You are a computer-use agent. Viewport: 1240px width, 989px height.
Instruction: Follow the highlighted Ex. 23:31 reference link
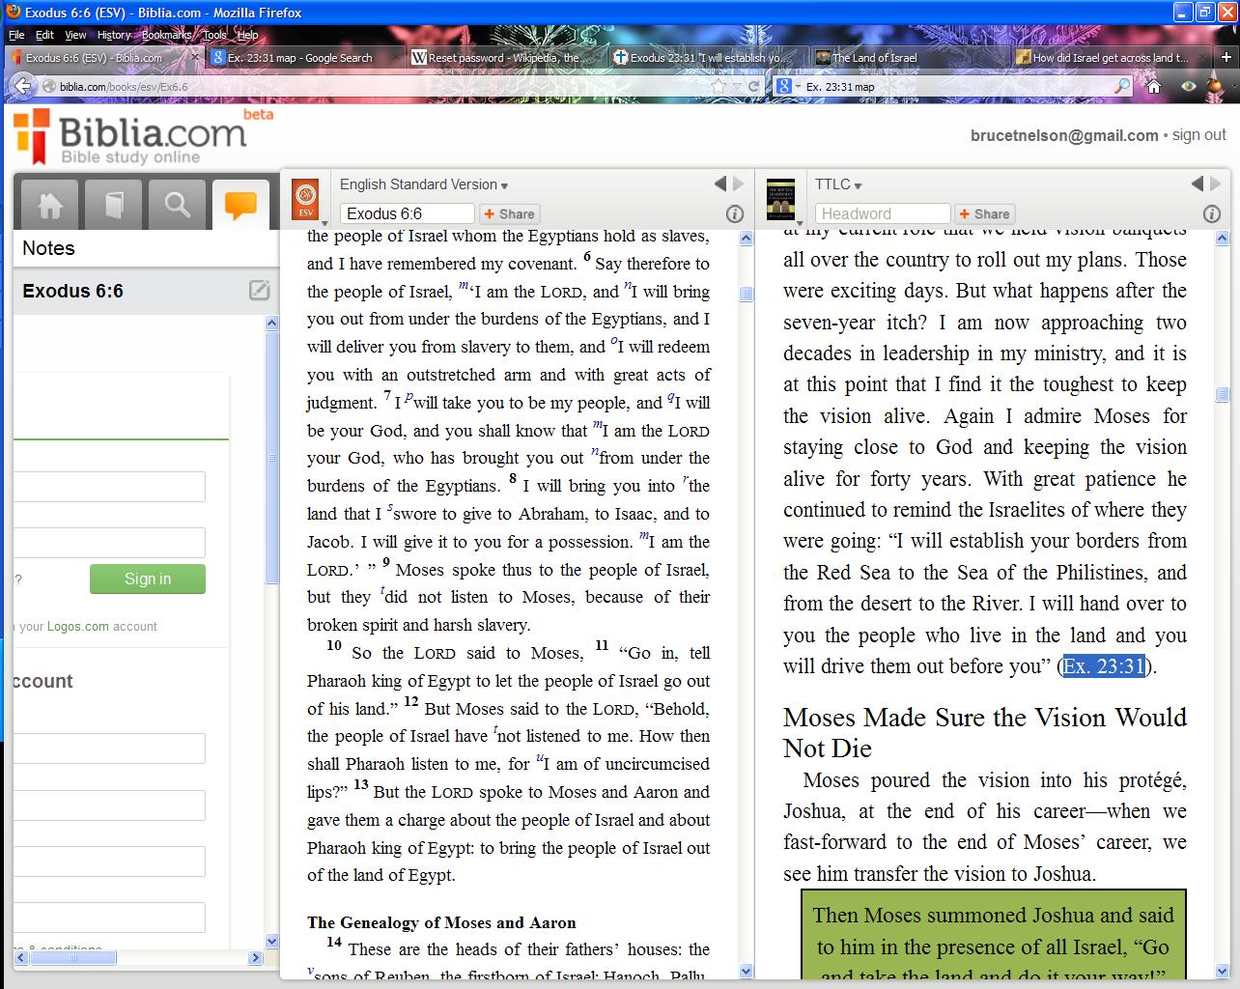[1104, 666]
